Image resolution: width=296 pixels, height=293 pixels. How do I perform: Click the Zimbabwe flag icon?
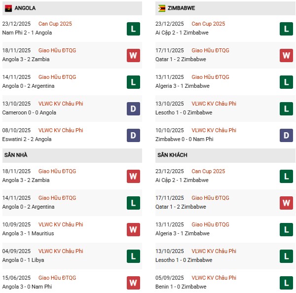[x=161, y=8]
